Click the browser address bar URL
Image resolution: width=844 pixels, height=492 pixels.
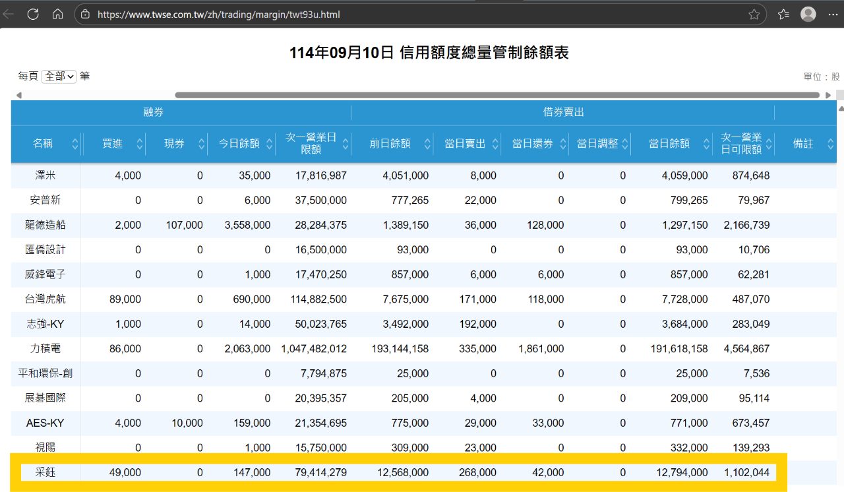(219, 14)
